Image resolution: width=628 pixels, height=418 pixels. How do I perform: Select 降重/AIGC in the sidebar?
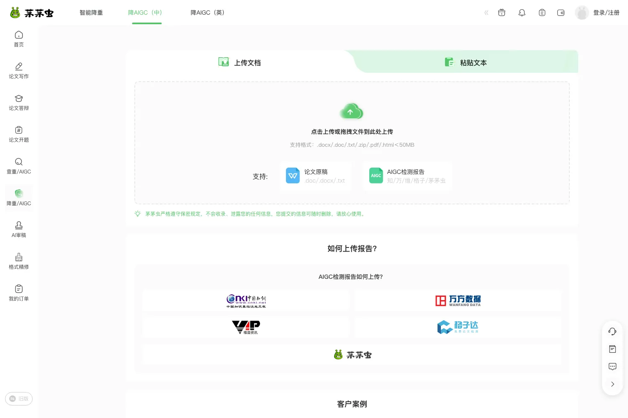(19, 198)
